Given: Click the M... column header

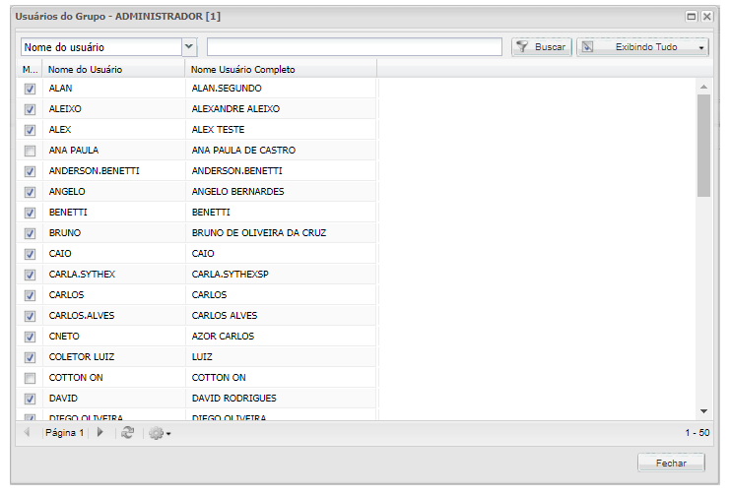Looking at the screenshot, I should 30,69.
